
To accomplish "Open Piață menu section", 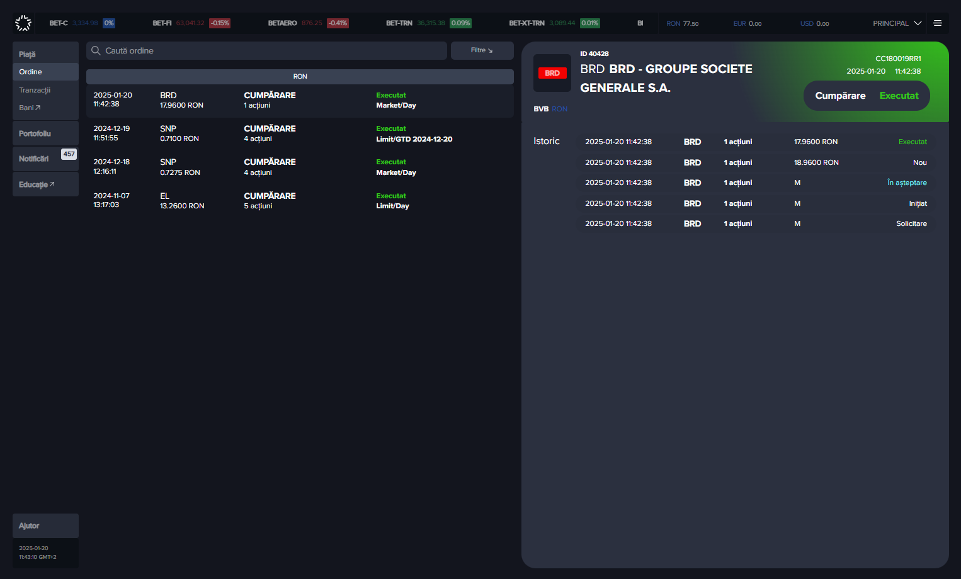I will (45, 53).
